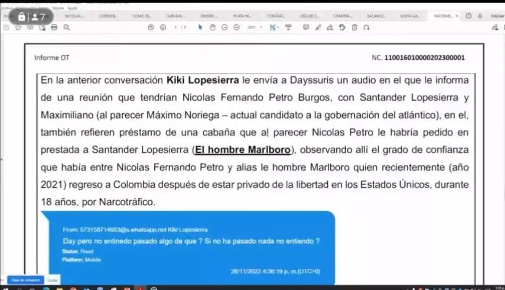This screenshot has width=505, height=290.
Task: Go to next page with down arrow
Action: coord(163,28)
